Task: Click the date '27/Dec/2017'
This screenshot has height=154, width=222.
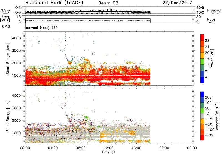Action: [177, 3]
